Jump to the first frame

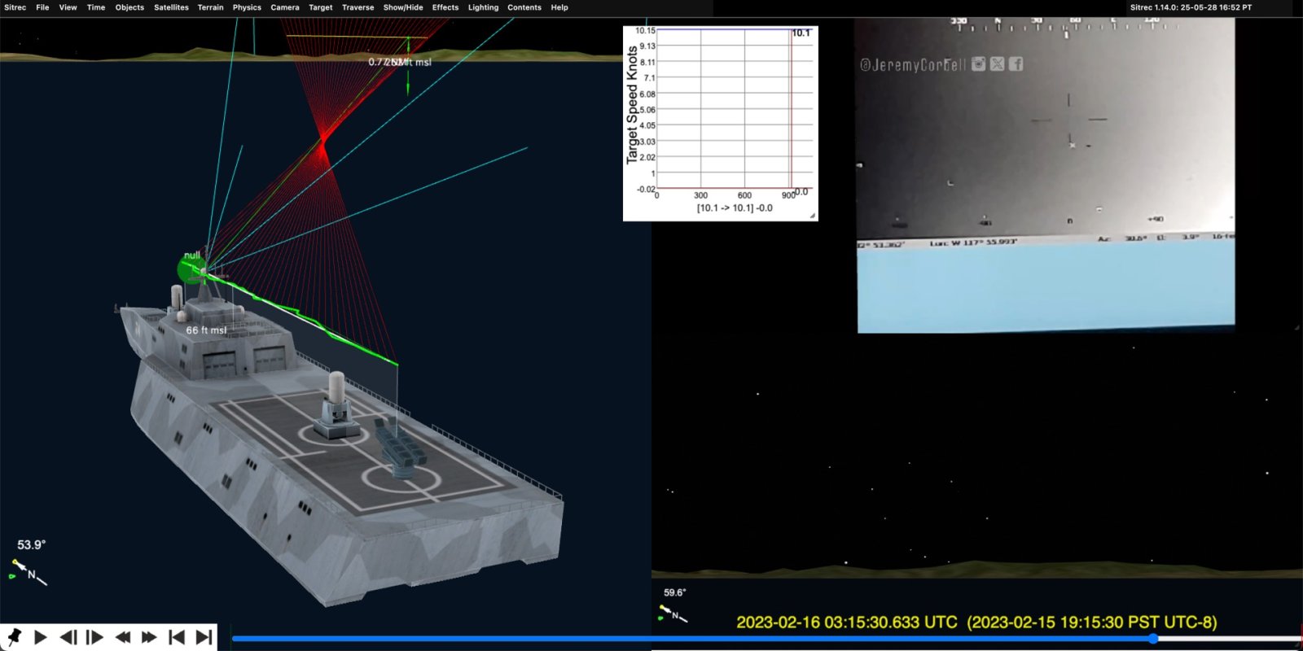coord(176,637)
